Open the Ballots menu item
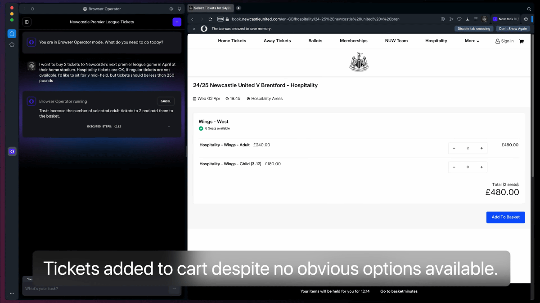Viewport: 540px width, 303px height. [315, 41]
